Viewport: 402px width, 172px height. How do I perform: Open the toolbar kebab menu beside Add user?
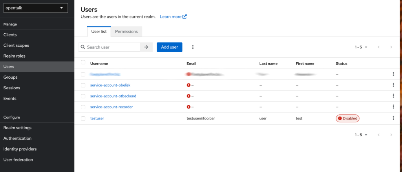point(193,47)
